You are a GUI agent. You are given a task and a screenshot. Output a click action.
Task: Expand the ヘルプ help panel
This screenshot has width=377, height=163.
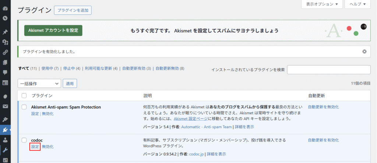point(358,4)
